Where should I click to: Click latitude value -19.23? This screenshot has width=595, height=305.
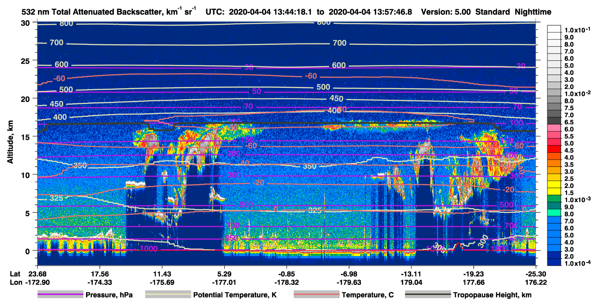tap(474, 274)
